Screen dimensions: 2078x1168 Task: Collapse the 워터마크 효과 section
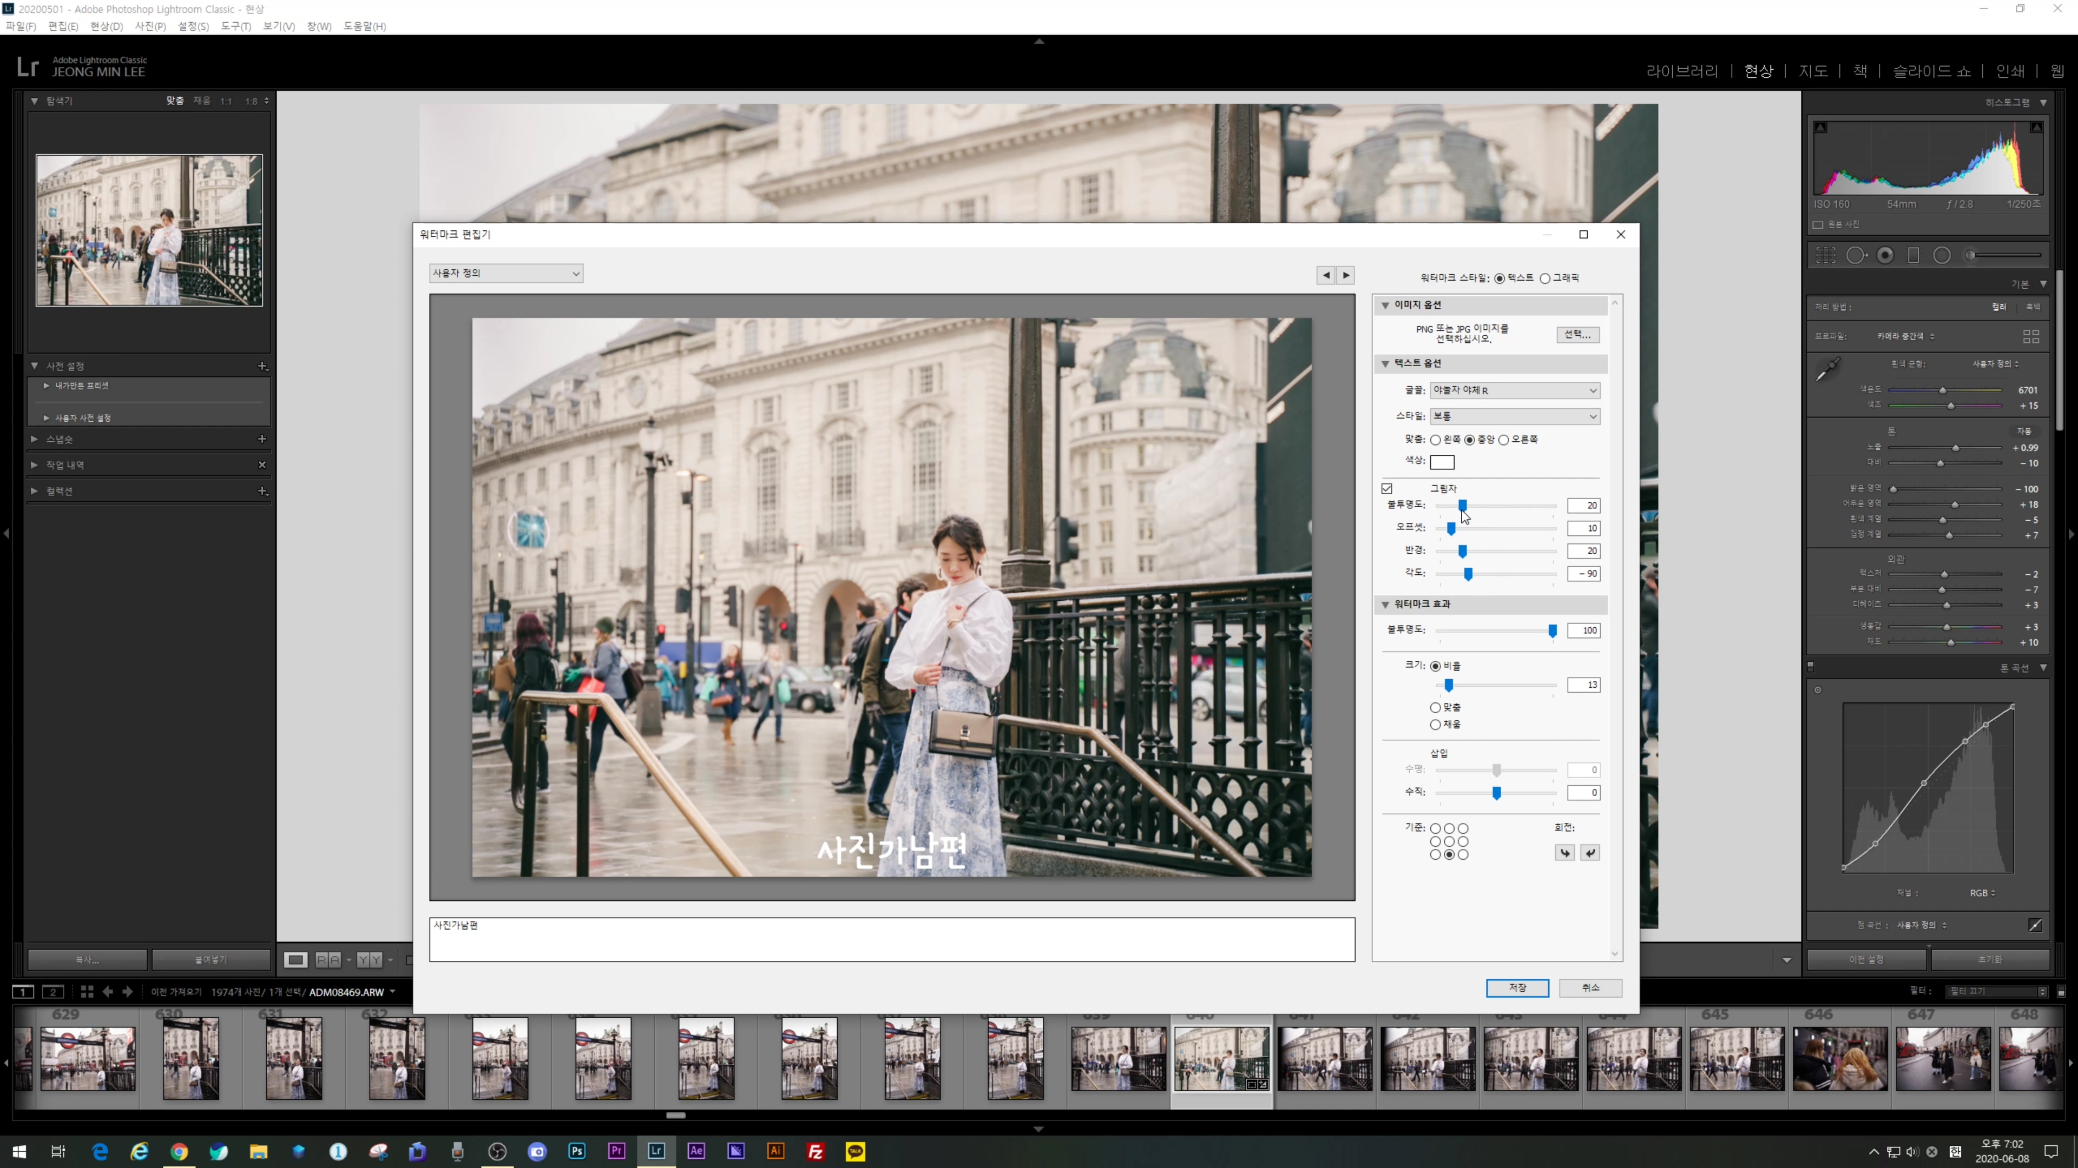[1385, 605]
